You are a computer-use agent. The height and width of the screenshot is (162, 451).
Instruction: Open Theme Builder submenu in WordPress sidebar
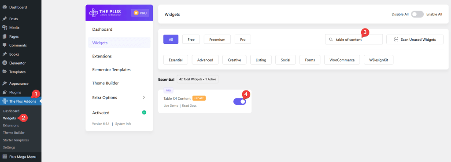click(14, 133)
